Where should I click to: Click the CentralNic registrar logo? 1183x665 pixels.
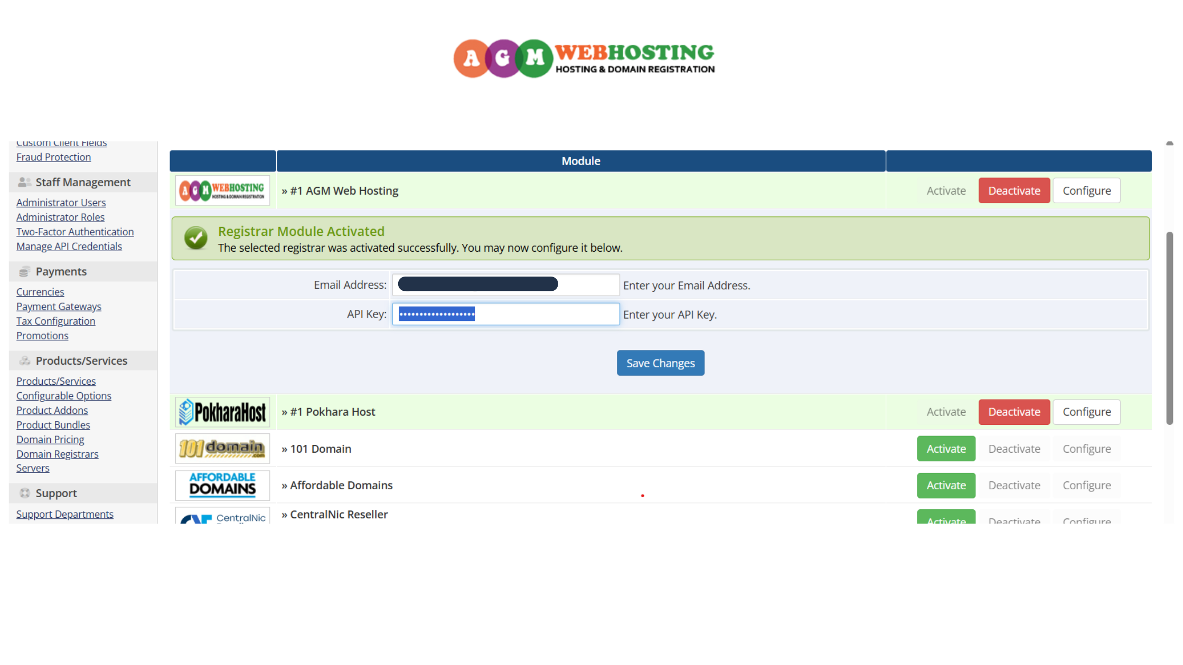coord(222,516)
